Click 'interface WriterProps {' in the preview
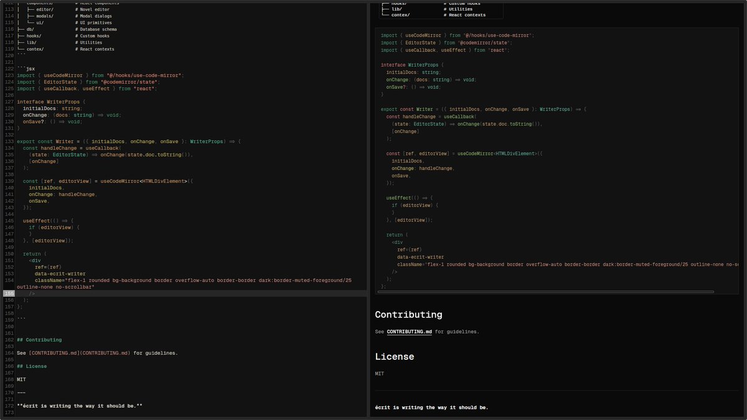The width and height of the screenshot is (747, 420). click(412, 65)
